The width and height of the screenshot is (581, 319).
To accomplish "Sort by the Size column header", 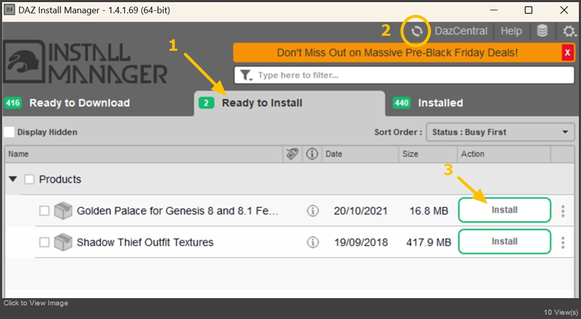I will tap(428, 154).
